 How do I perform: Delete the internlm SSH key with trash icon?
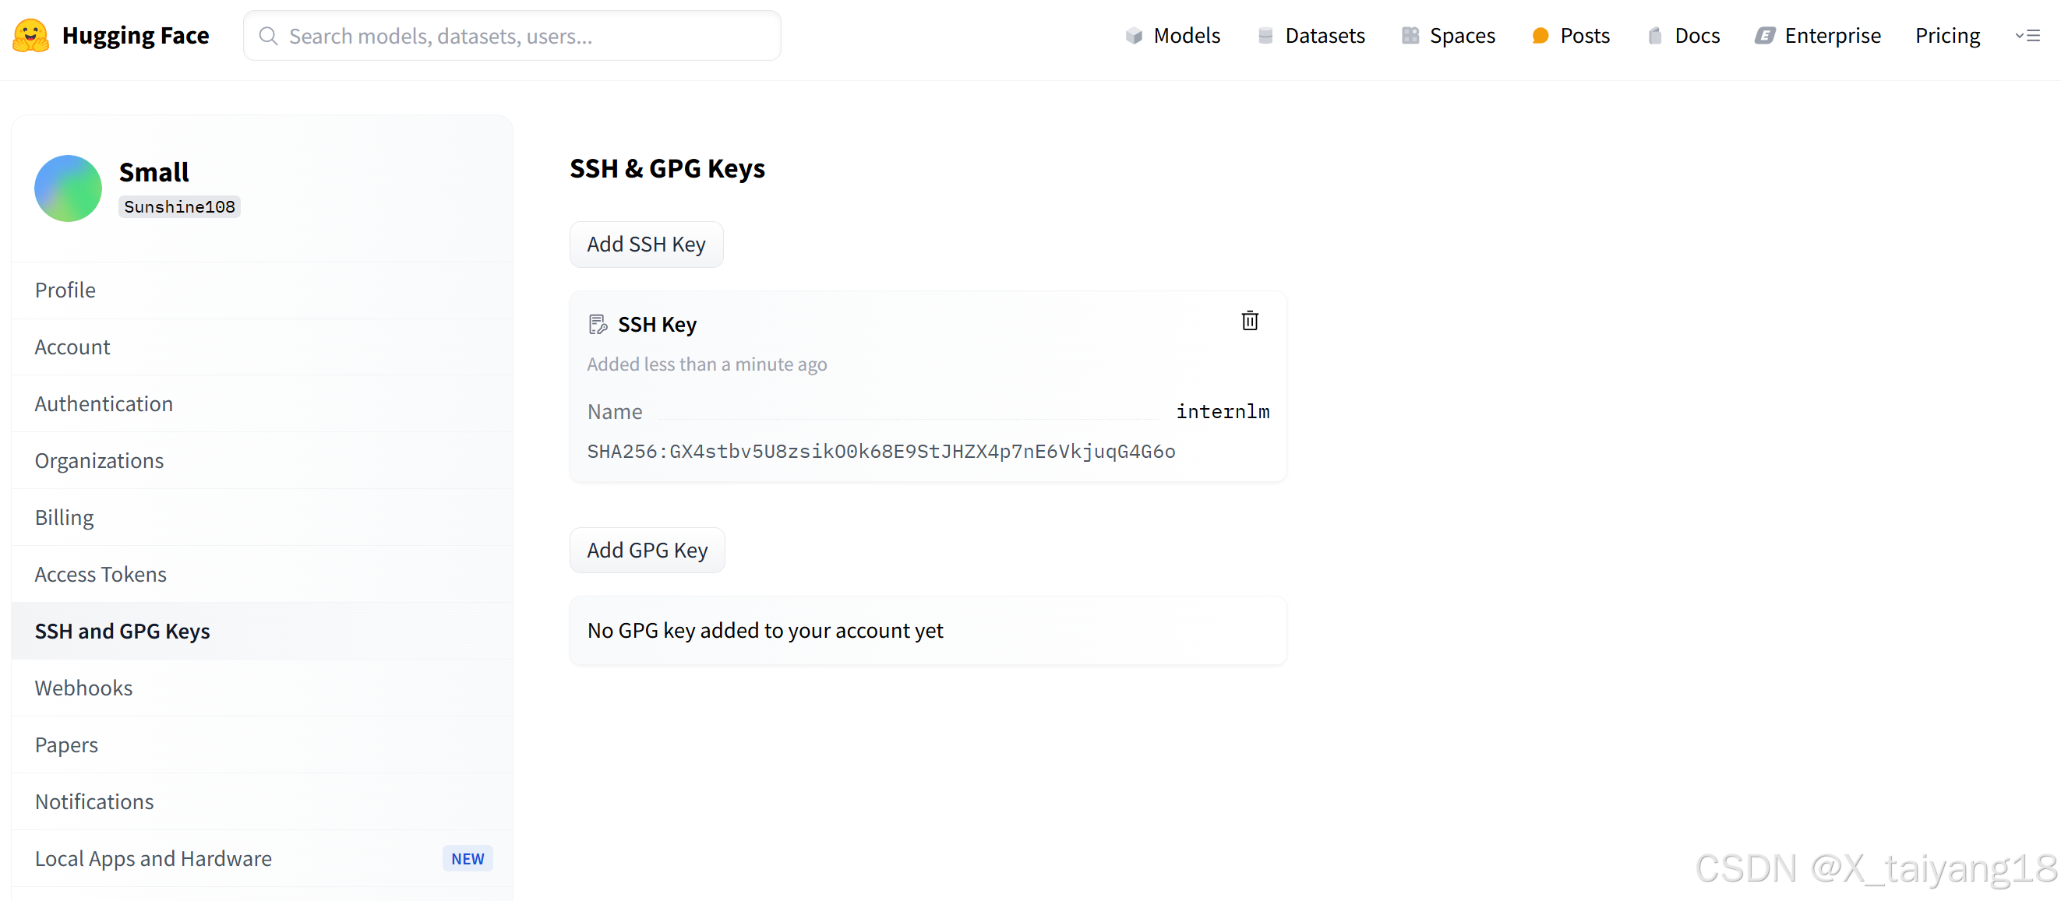(x=1249, y=321)
